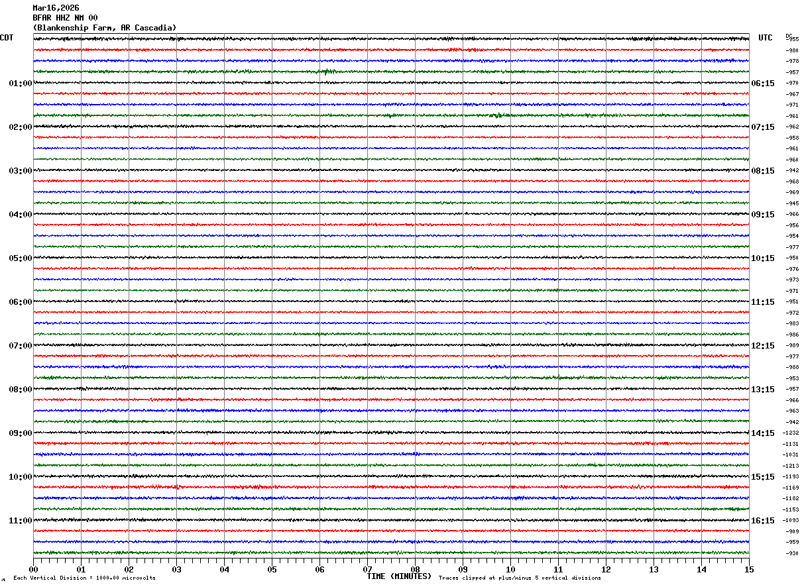Click the 'CDT' timezone header
Screen dimensions: 802x587
[7, 38]
